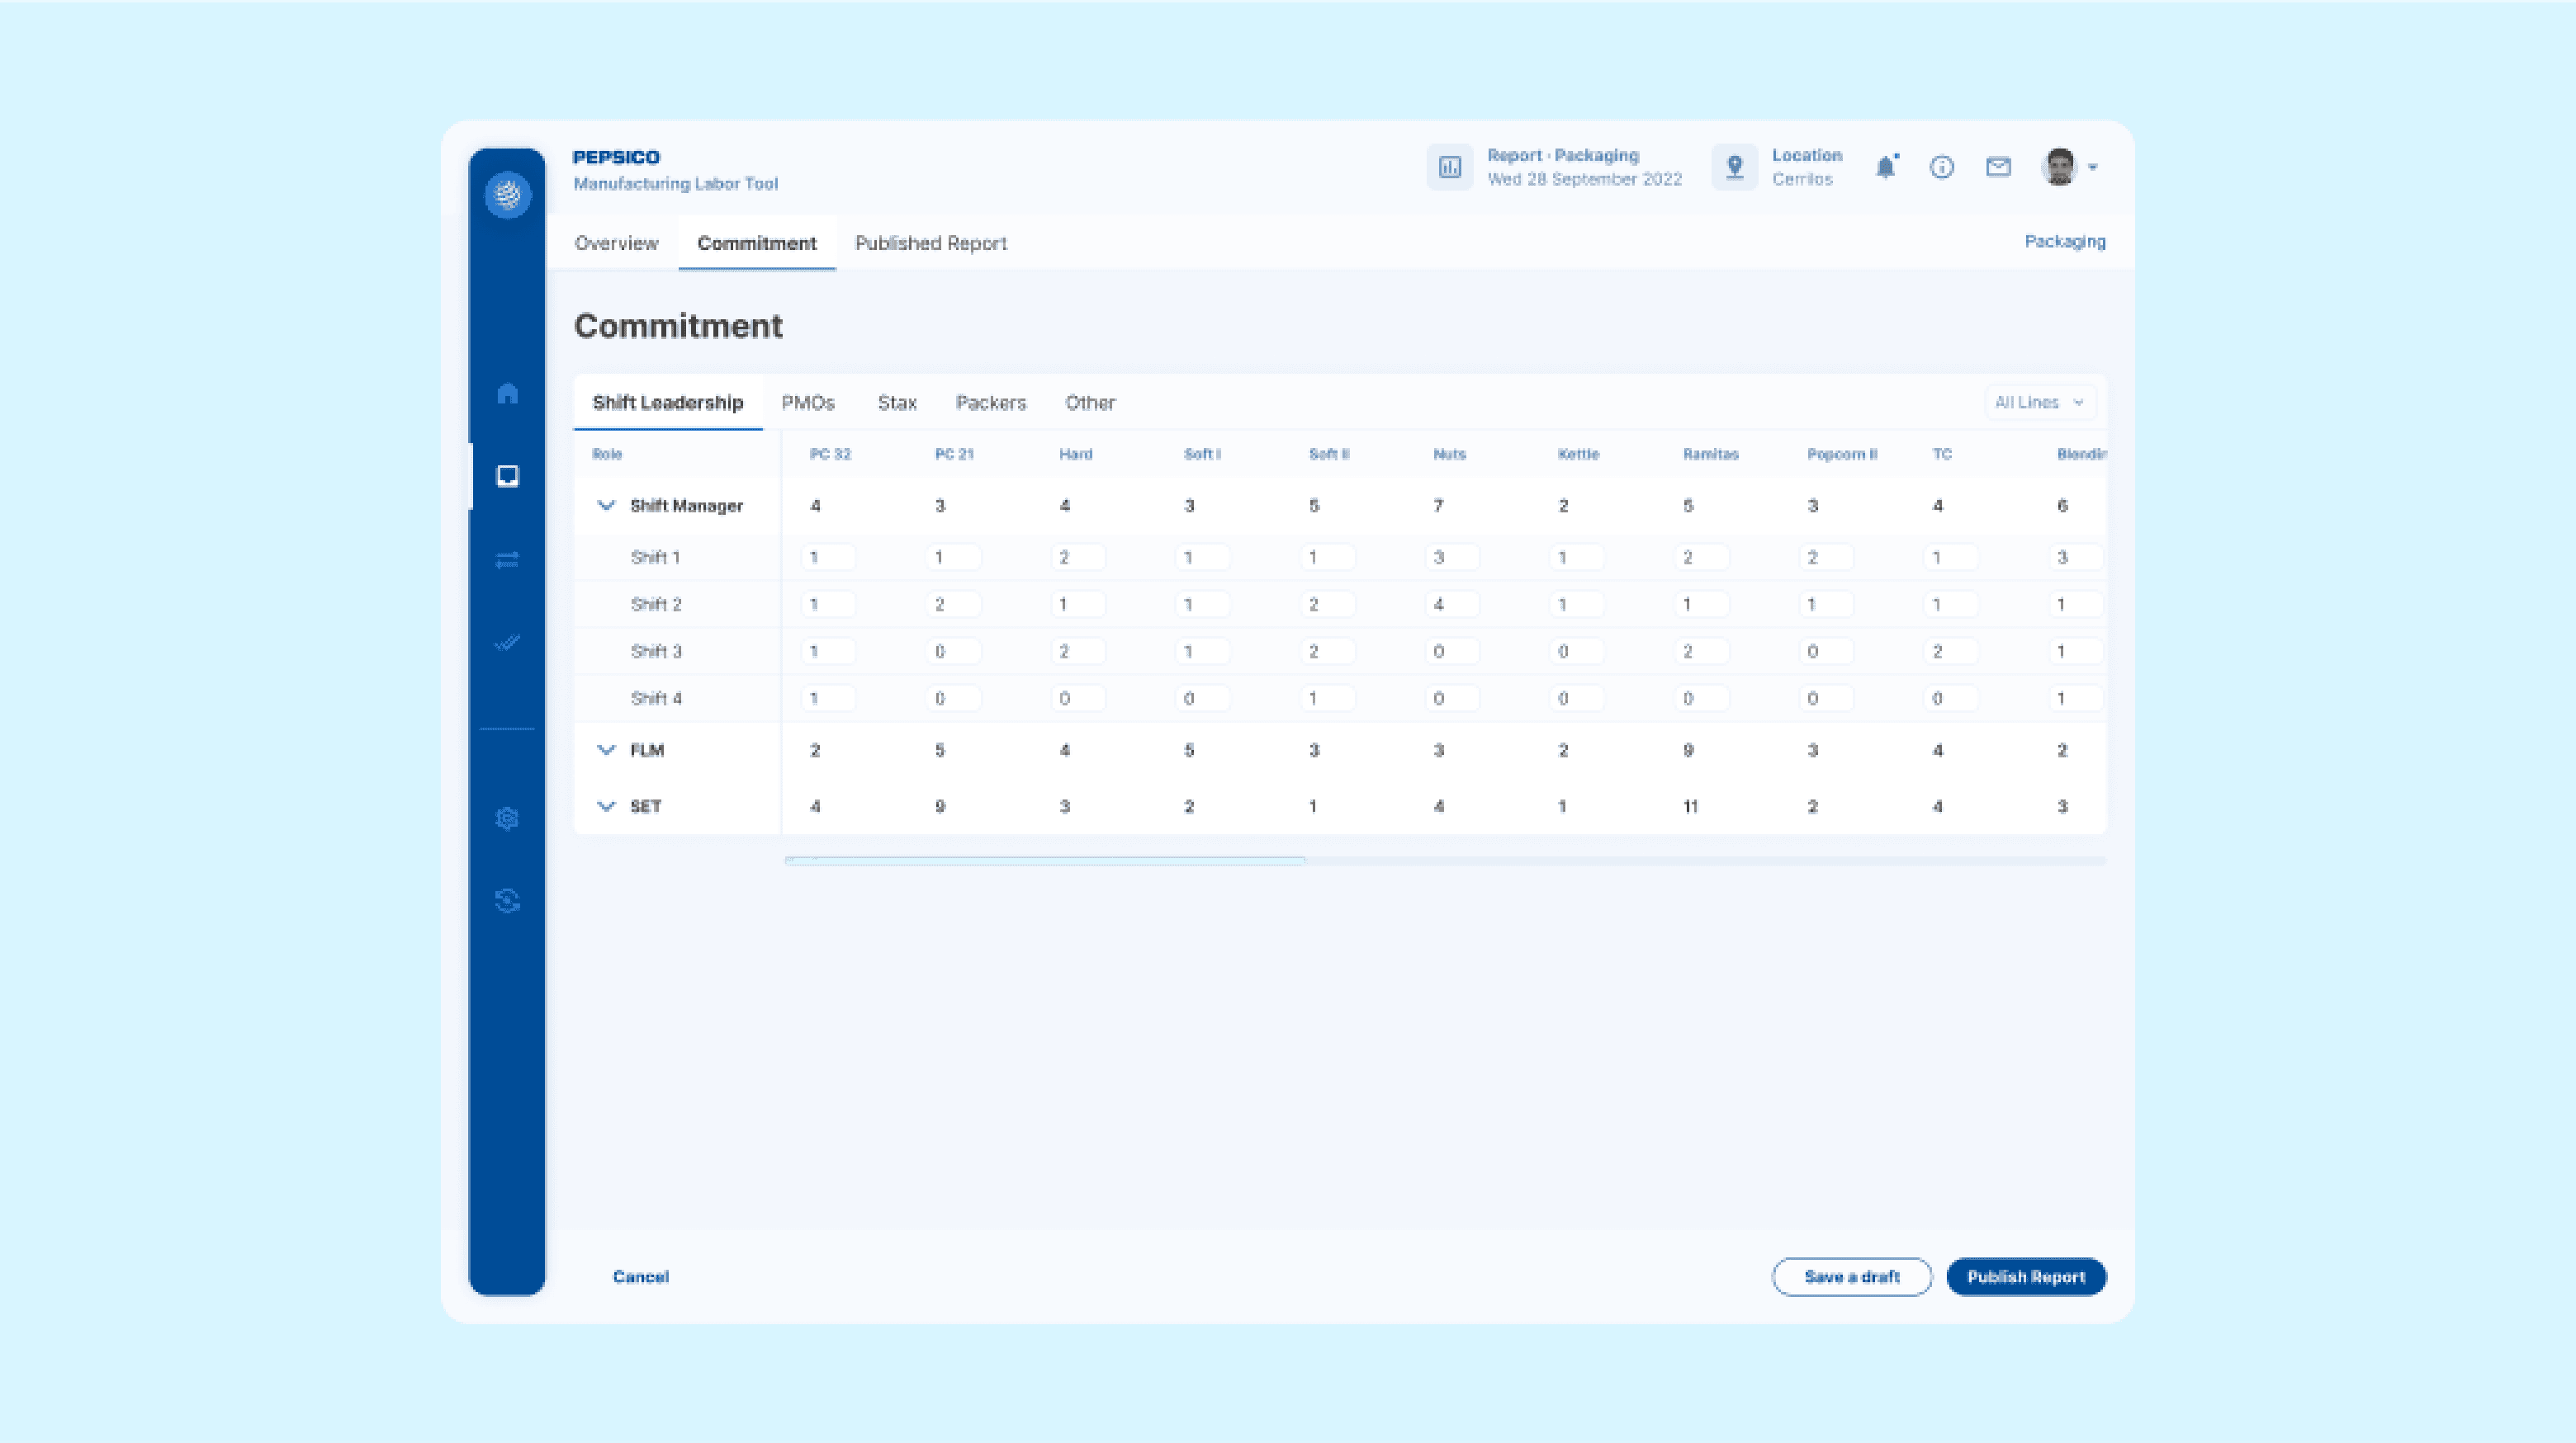Open the All Lines dropdown
This screenshot has height=1443, width=2576.
[2039, 403]
